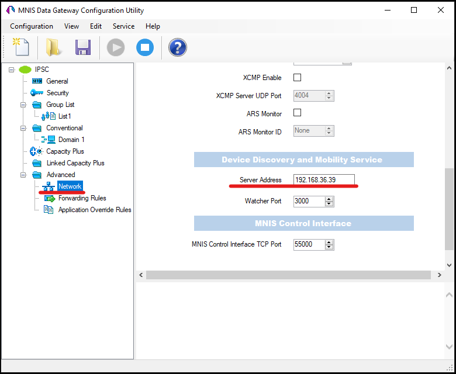Click the Server Address input field
This screenshot has width=456, height=374.
(324, 180)
